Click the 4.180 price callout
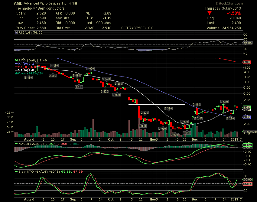Viewport: 257px width, 202px height. click(54, 66)
